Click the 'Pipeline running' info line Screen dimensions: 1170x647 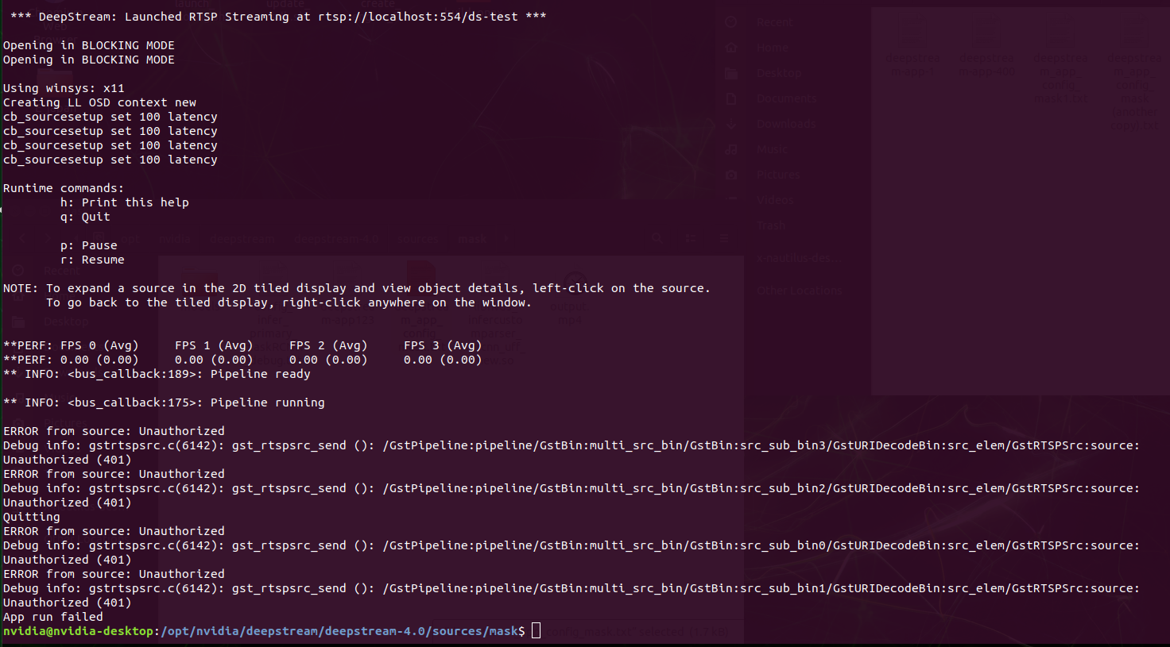click(164, 402)
